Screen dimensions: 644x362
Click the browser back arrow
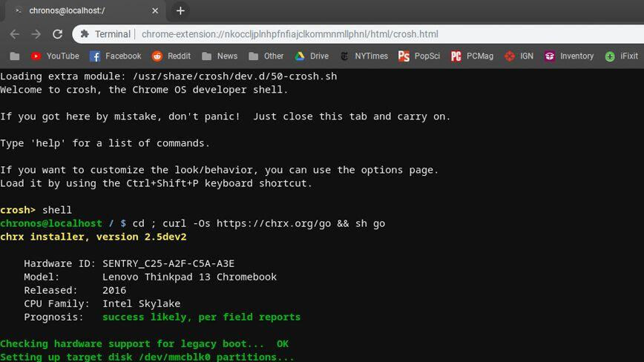[14, 34]
